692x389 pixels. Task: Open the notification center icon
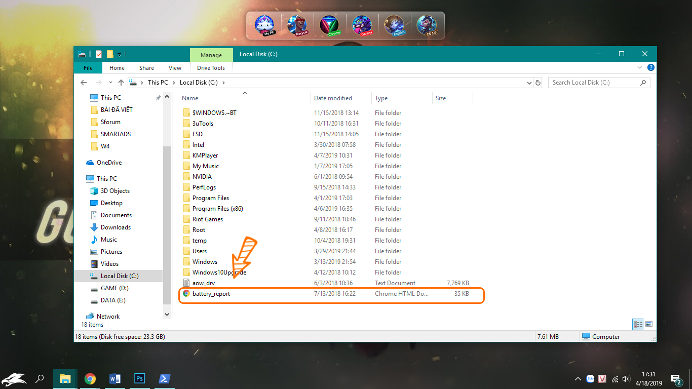(676, 379)
